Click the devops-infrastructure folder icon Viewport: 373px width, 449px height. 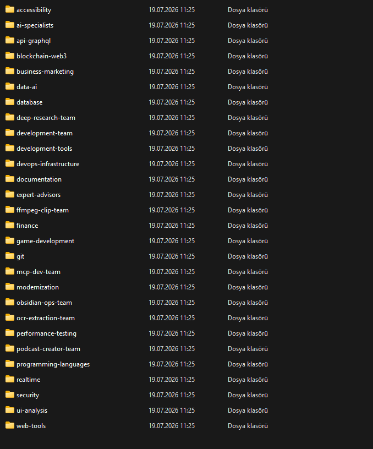(10, 163)
